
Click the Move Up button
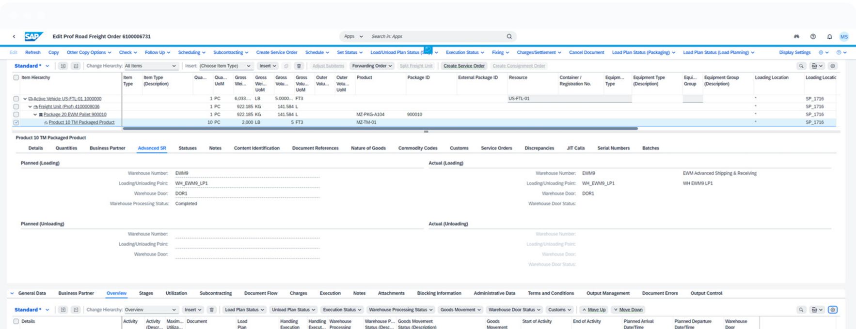click(593, 310)
